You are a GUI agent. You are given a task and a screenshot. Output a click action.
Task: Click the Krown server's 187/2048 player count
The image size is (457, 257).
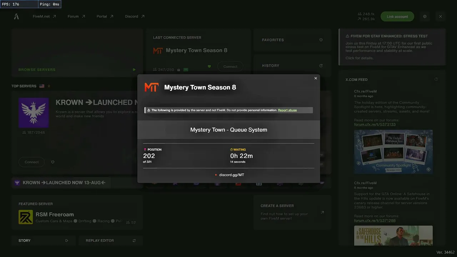[34, 132]
